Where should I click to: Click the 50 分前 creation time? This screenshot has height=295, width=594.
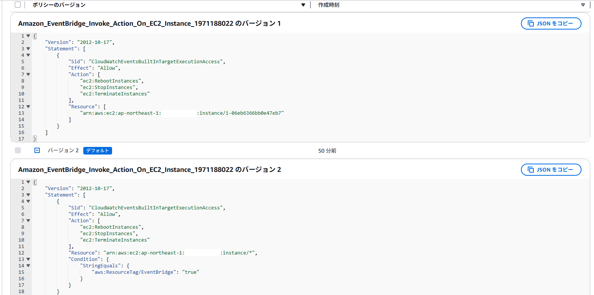click(x=327, y=151)
